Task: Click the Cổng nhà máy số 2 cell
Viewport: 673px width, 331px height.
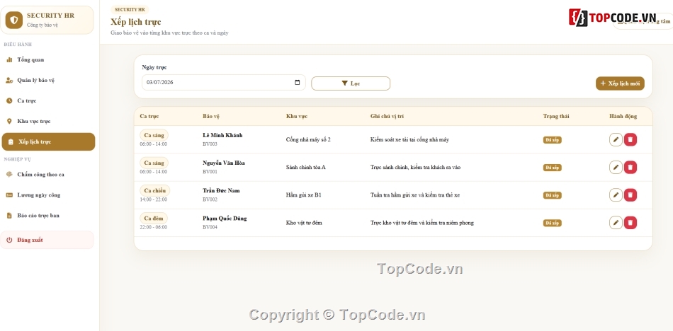Action: (x=308, y=140)
